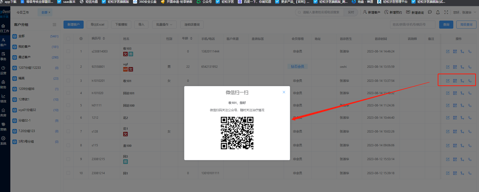
Task: Click 导出Excel button
Action: (98, 25)
